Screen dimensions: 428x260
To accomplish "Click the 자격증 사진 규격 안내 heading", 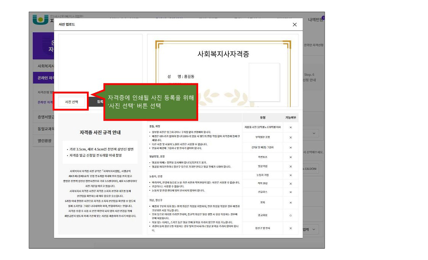I will 100,132.
